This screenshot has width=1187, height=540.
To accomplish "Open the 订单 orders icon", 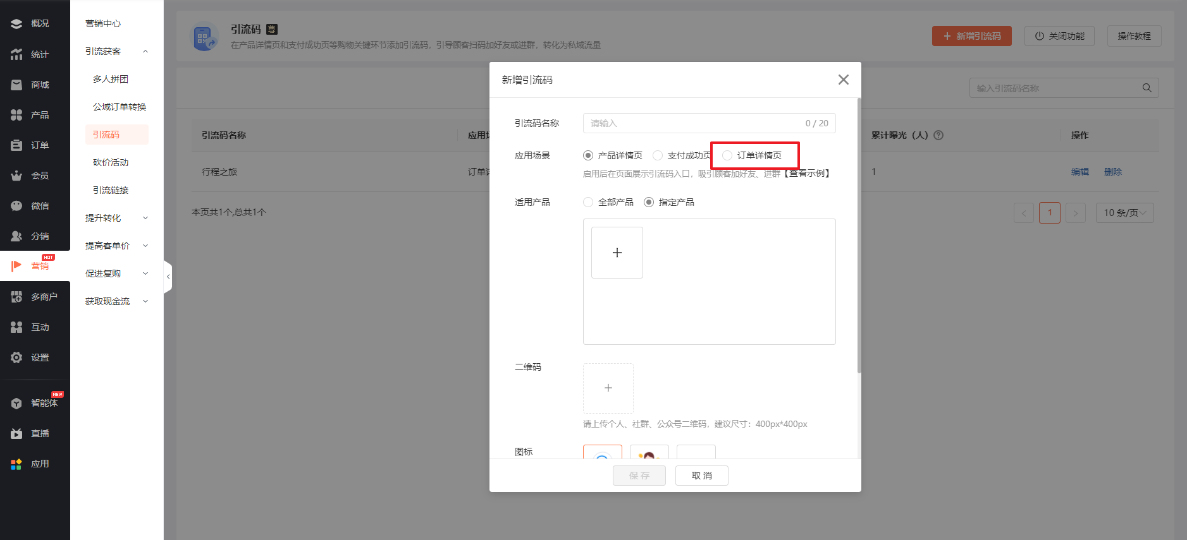I will 16,145.
